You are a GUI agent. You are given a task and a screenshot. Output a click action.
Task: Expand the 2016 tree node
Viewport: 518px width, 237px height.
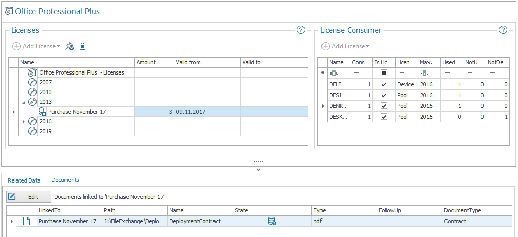(x=24, y=122)
